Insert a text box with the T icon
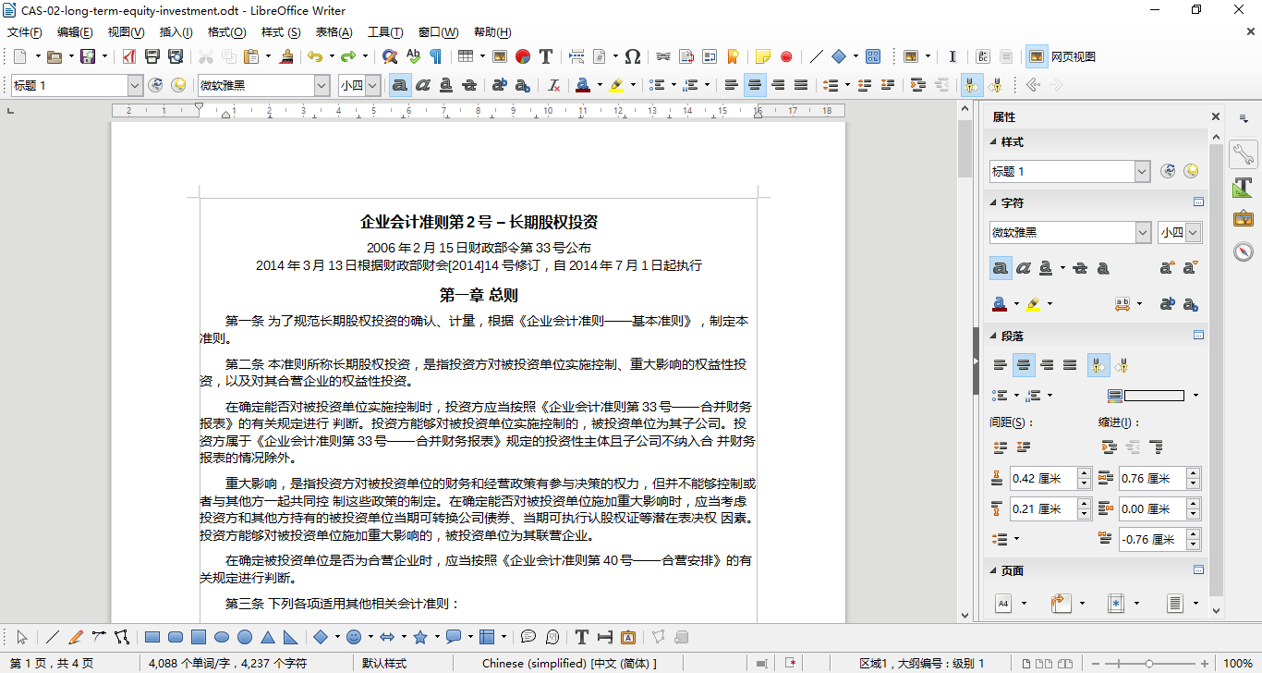Screen dimensions: 1262x673 click(x=545, y=56)
